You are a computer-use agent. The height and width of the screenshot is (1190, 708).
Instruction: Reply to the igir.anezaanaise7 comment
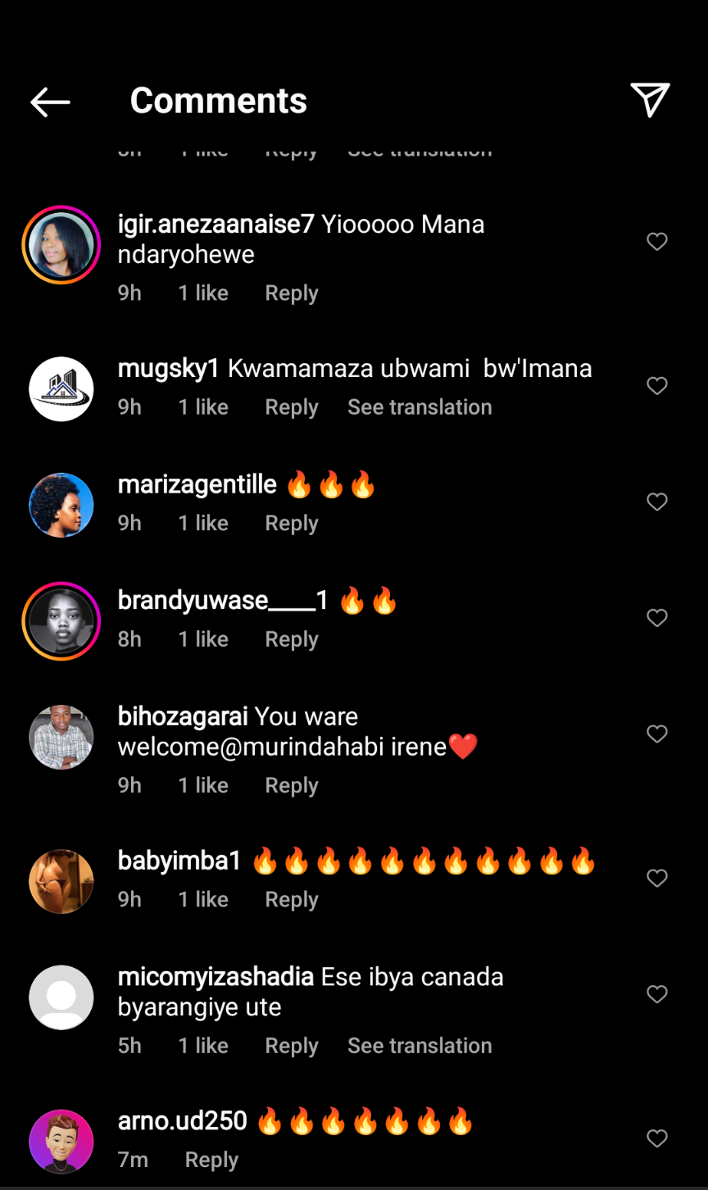292,293
